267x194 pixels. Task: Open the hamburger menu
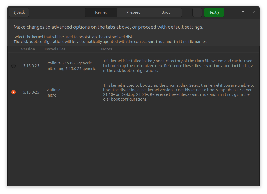pyautogui.click(x=197, y=12)
